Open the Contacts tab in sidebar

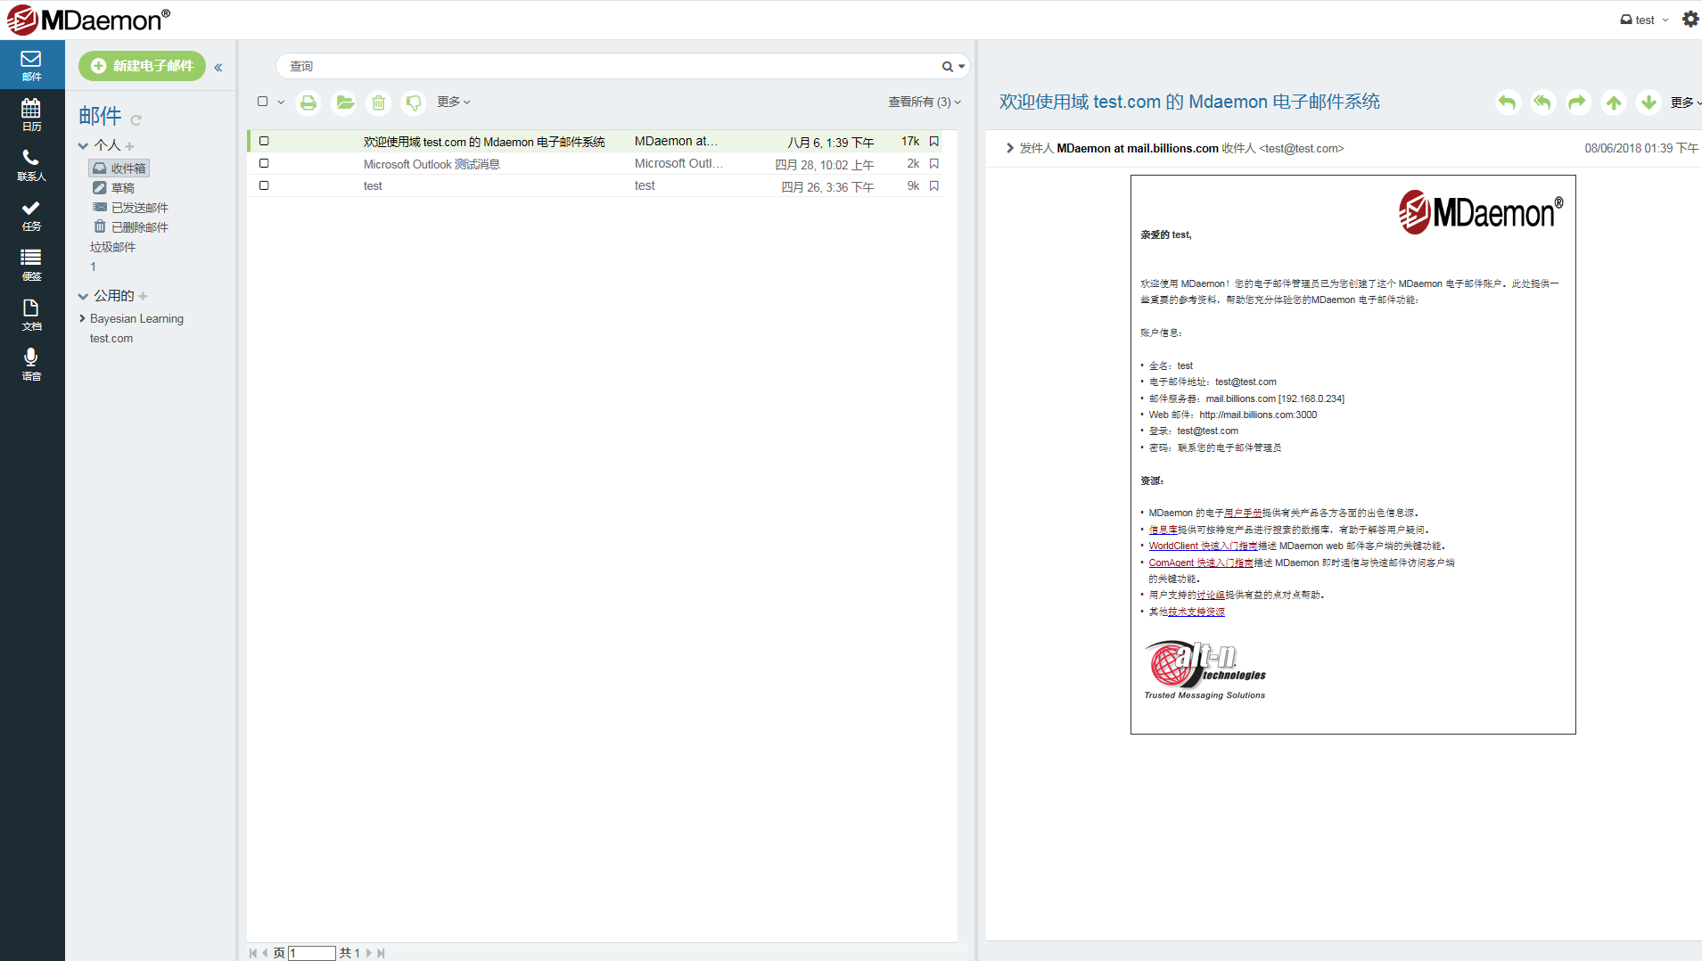[31, 164]
